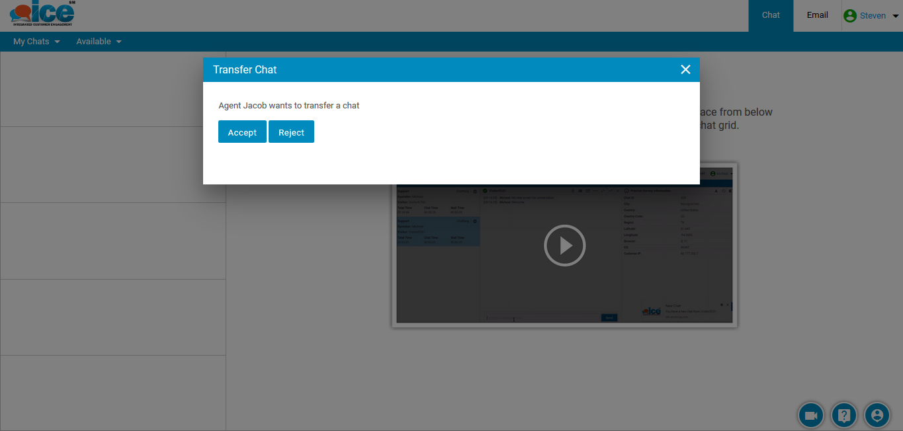Screen dimensions: 903x431
Task: Click the video camera icon button
Action: pos(811,415)
